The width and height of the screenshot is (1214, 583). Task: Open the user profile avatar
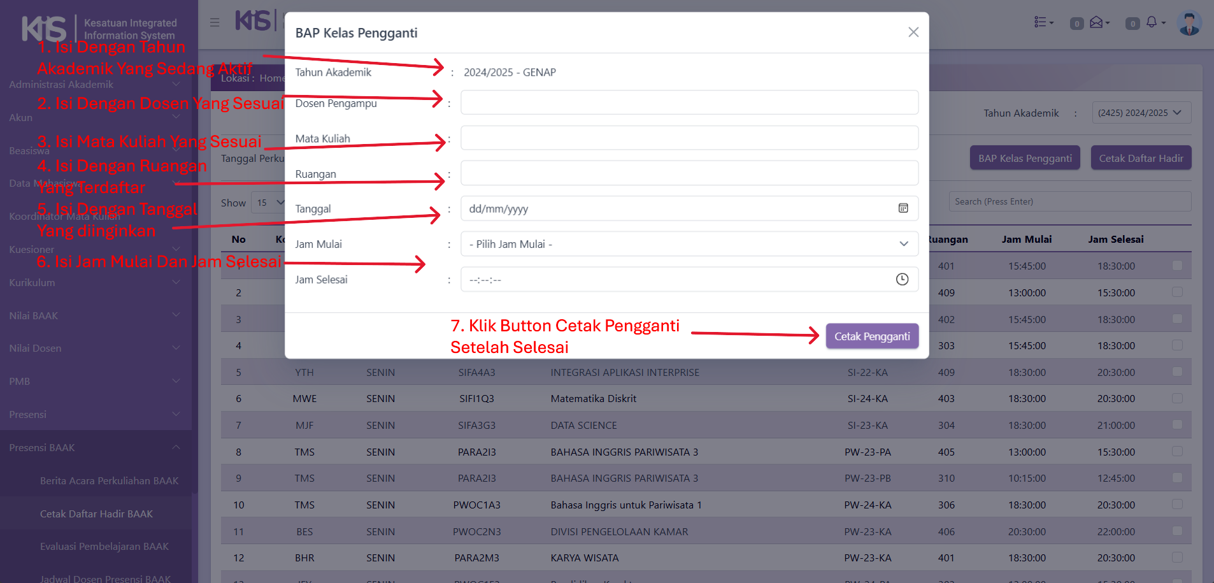(x=1189, y=23)
